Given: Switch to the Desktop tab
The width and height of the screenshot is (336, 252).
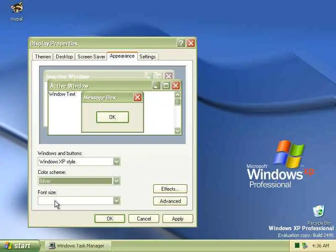Looking at the screenshot, I should (64, 57).
